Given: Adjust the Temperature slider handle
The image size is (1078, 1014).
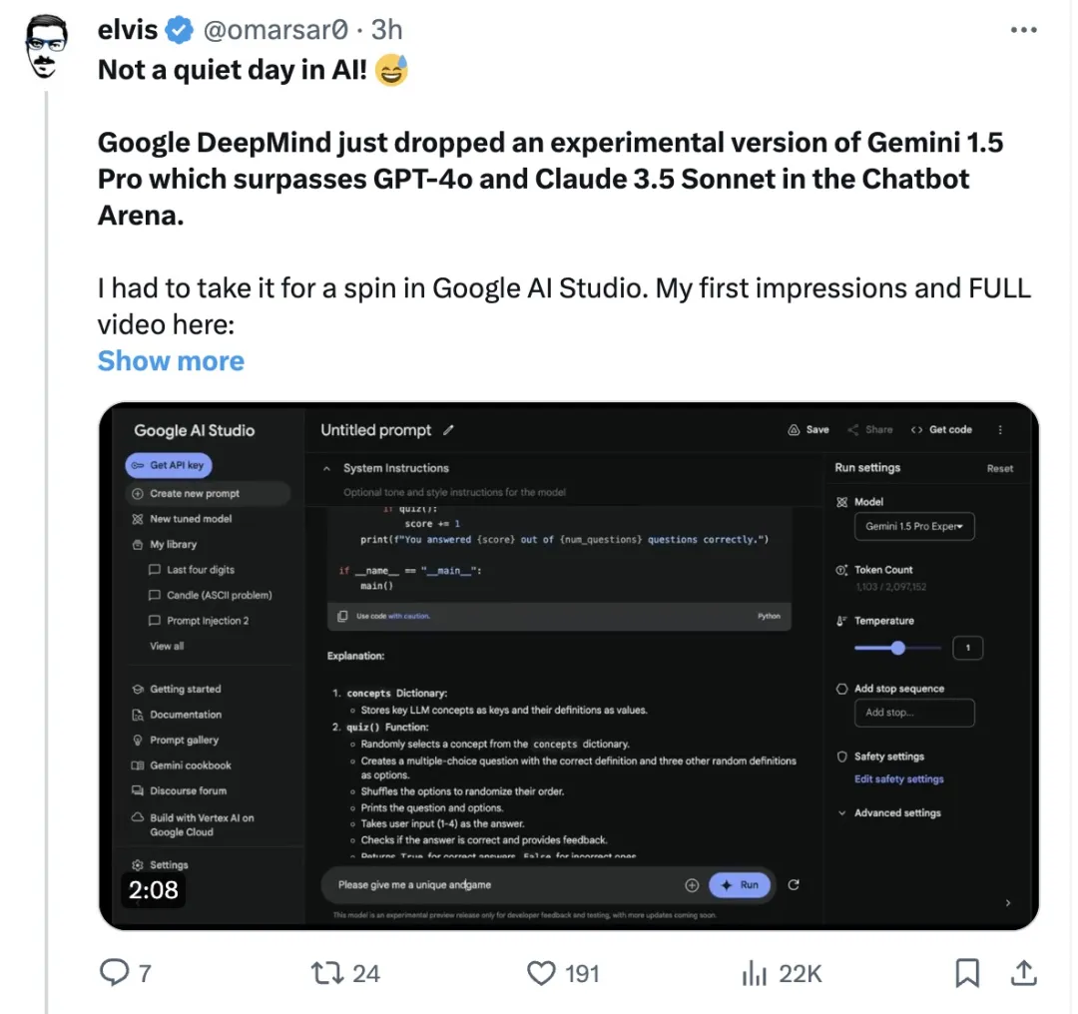Looking at the screenshot, I should pyautogui.click(x=897, y=648).
